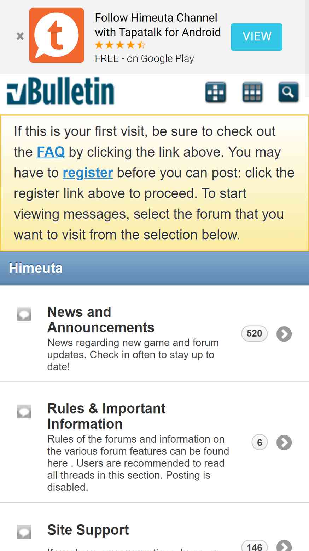Follow the register link in the notice
The width and height of the screenshot is (309, 551).
pos(88,173)
